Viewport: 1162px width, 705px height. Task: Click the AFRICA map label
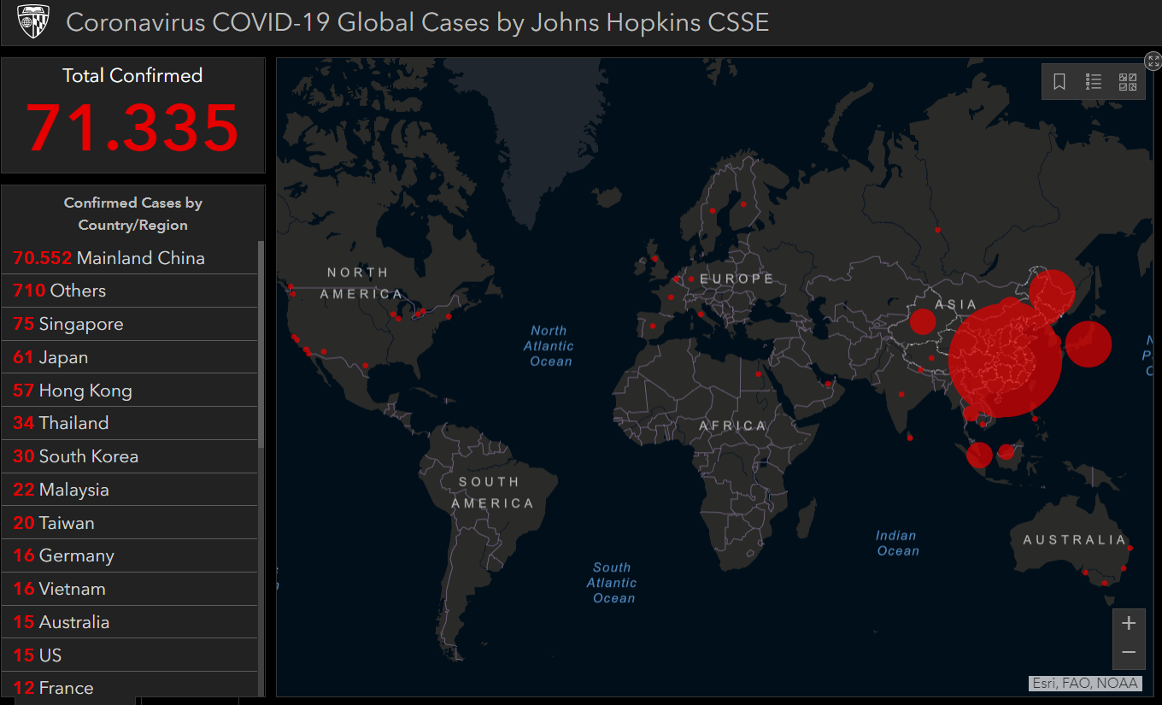(732, 426)
